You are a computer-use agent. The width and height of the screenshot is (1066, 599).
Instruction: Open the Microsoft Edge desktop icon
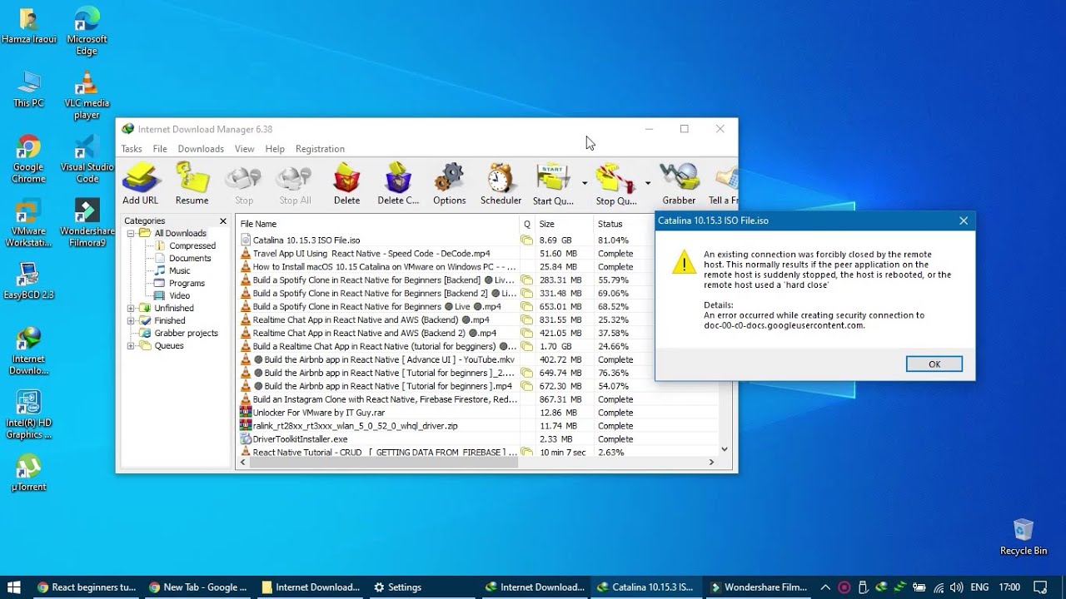[x=87, y=31]
